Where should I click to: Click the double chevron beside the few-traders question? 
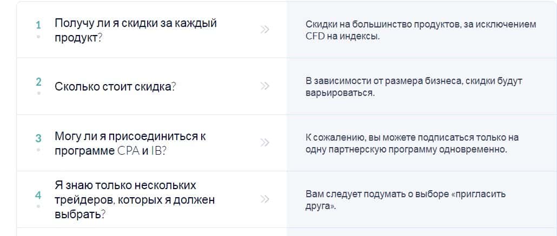click(x=264, y=199)
